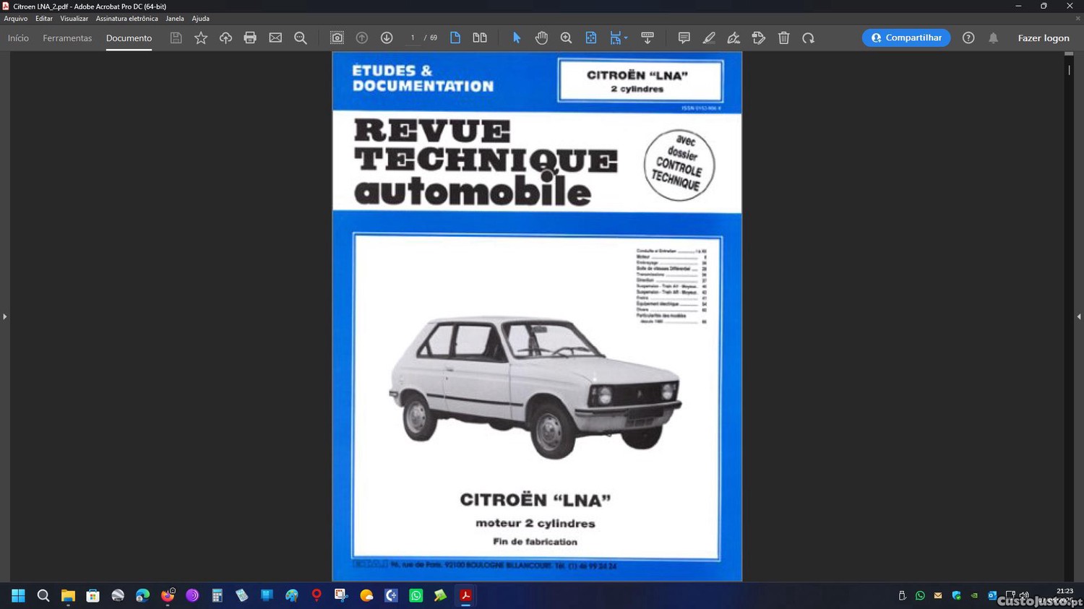Click the snapshot camera tool icon
The height and width of the screenshot is (609, 1084).
[337, 38]
